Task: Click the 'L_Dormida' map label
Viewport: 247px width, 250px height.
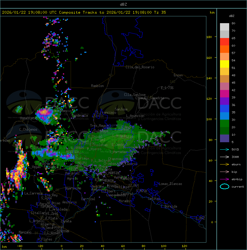Action: coord(169,206)
